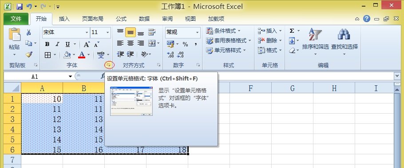Screen dimensions: 404x168
Task: Increase decimal places
Action: [170, 54]
